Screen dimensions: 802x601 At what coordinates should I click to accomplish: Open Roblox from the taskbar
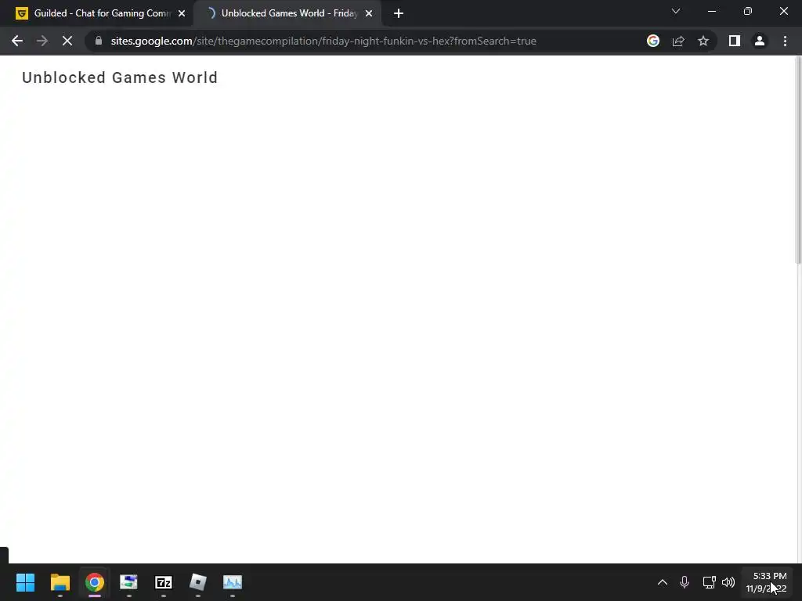click(198, 582)
